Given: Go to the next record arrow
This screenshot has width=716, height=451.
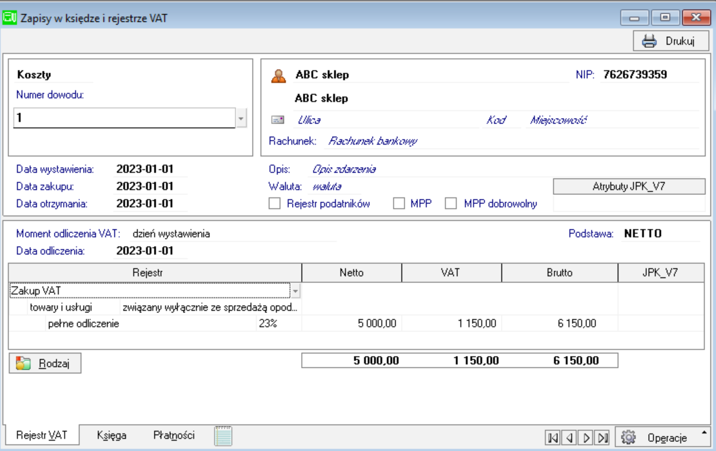Looking at the screenshot, I should coord(586,437).
